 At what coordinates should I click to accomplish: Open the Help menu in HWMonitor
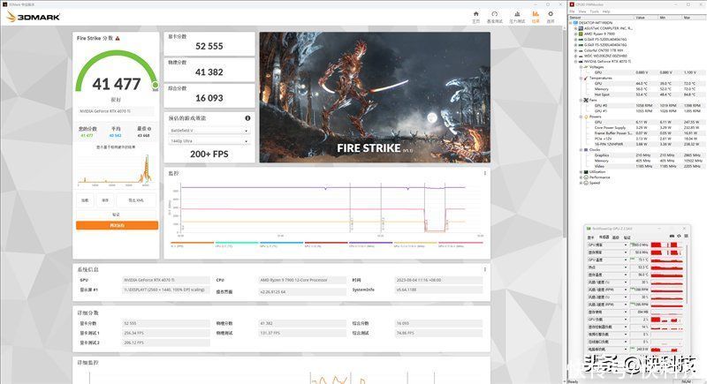606,11
